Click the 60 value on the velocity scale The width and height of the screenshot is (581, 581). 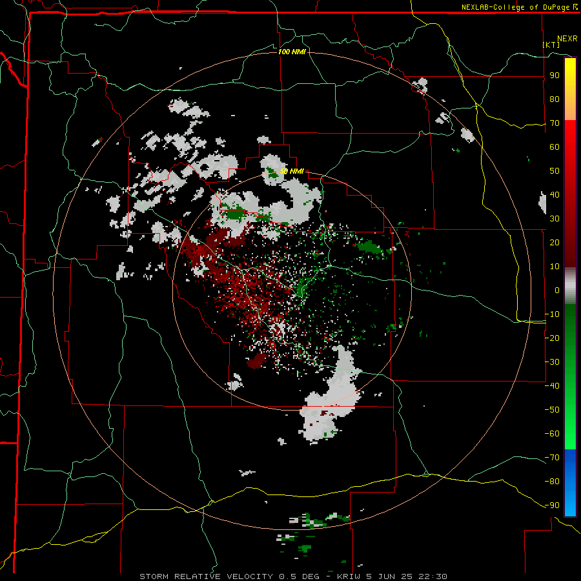point(555,147)
